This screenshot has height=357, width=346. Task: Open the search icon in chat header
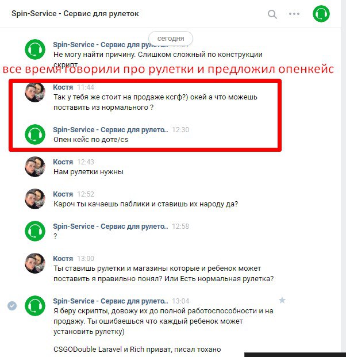click(x=272, y=14)
